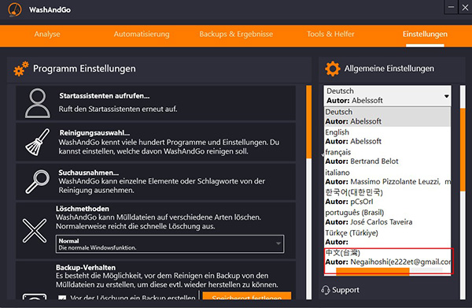Click Speicherort festlegen button
The image size is (472, 308).
247,295
